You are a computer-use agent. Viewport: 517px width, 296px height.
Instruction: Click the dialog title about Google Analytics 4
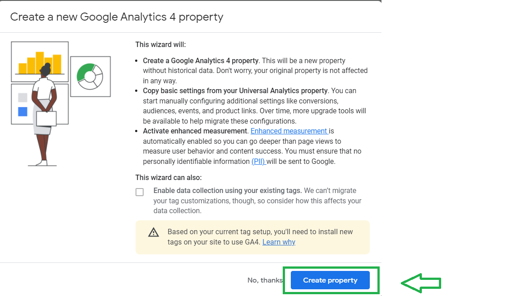tap(117, 17)
